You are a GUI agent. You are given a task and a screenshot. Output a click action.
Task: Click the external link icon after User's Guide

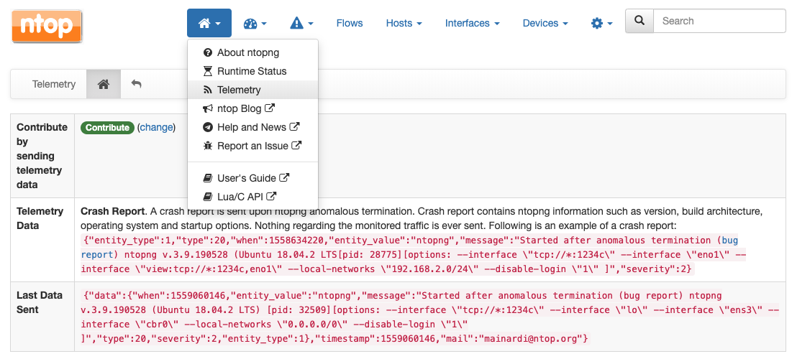point(285,177)
